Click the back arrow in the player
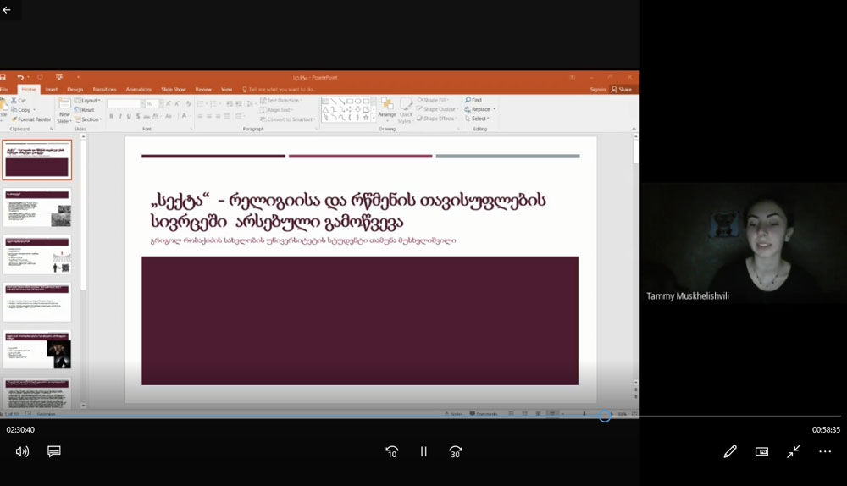Screen dimensions: 847x486 pyautogui.click(x=8, y=10)
